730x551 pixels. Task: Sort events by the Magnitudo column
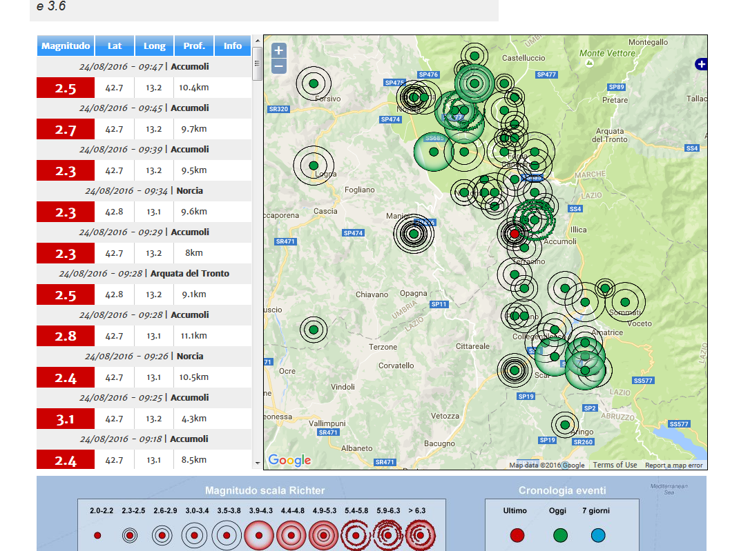pyautogui.click(x=66, y=46)
